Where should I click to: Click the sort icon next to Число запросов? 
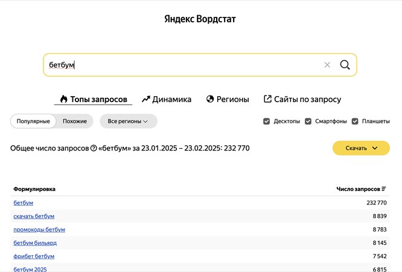[384, 189]
